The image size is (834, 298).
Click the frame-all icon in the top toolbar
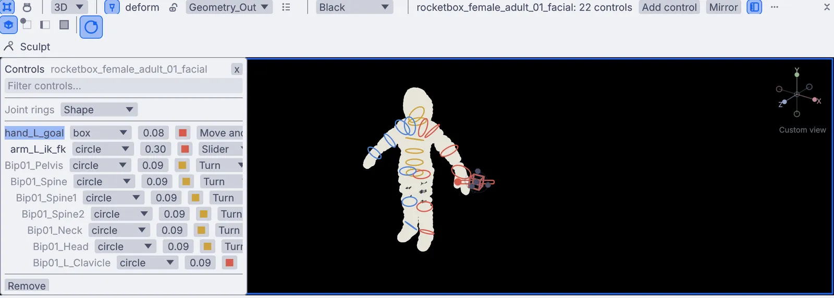coord(7,7)
